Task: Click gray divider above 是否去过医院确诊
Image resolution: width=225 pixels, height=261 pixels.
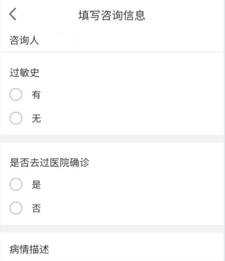Action: (x=112, y=139)
